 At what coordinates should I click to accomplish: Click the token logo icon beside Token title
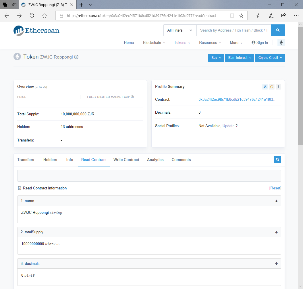click(17, 57)
